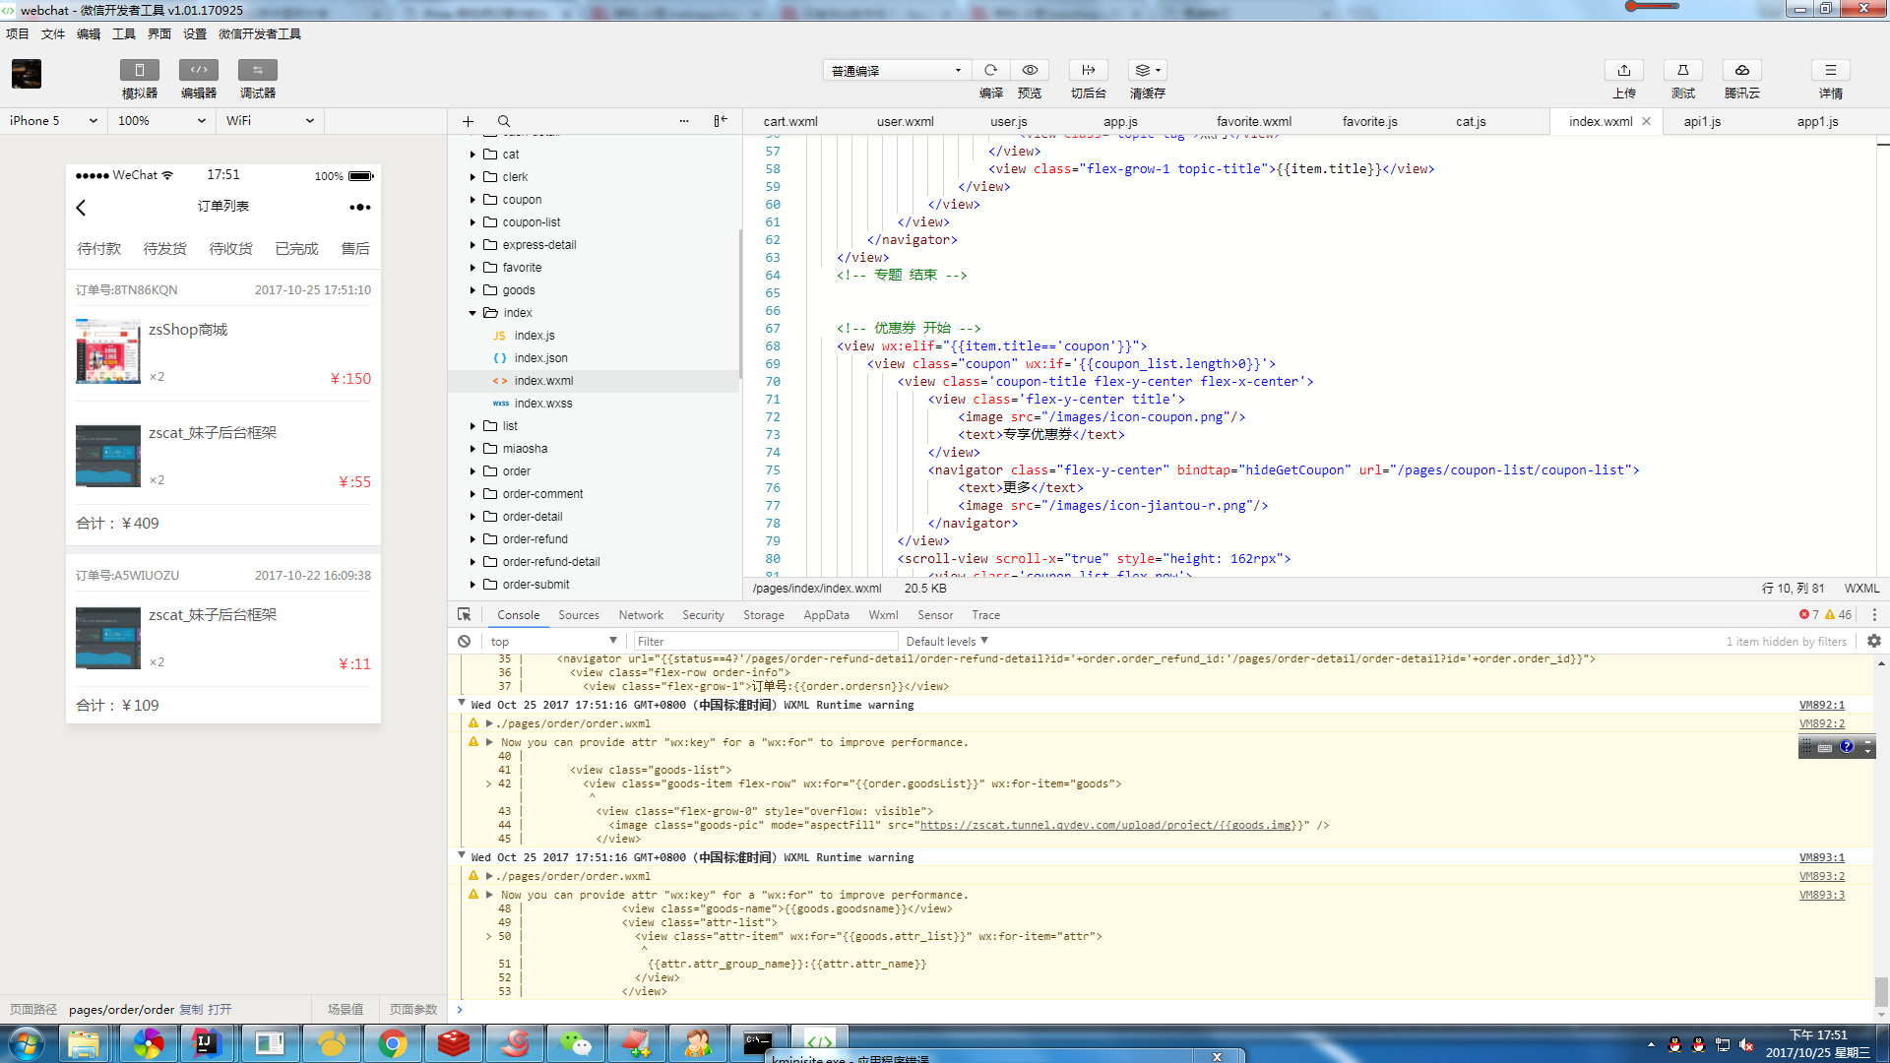Collapse the file tree panel icon
The width and height of the screenshot is (1890, 1063).
pos(721,121)
